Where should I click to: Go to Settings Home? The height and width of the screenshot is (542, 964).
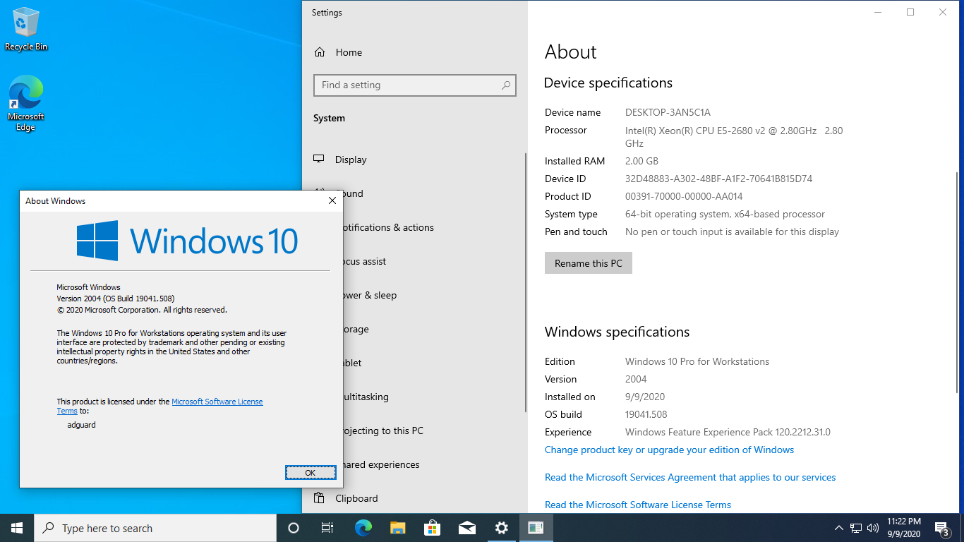(414, 52)
